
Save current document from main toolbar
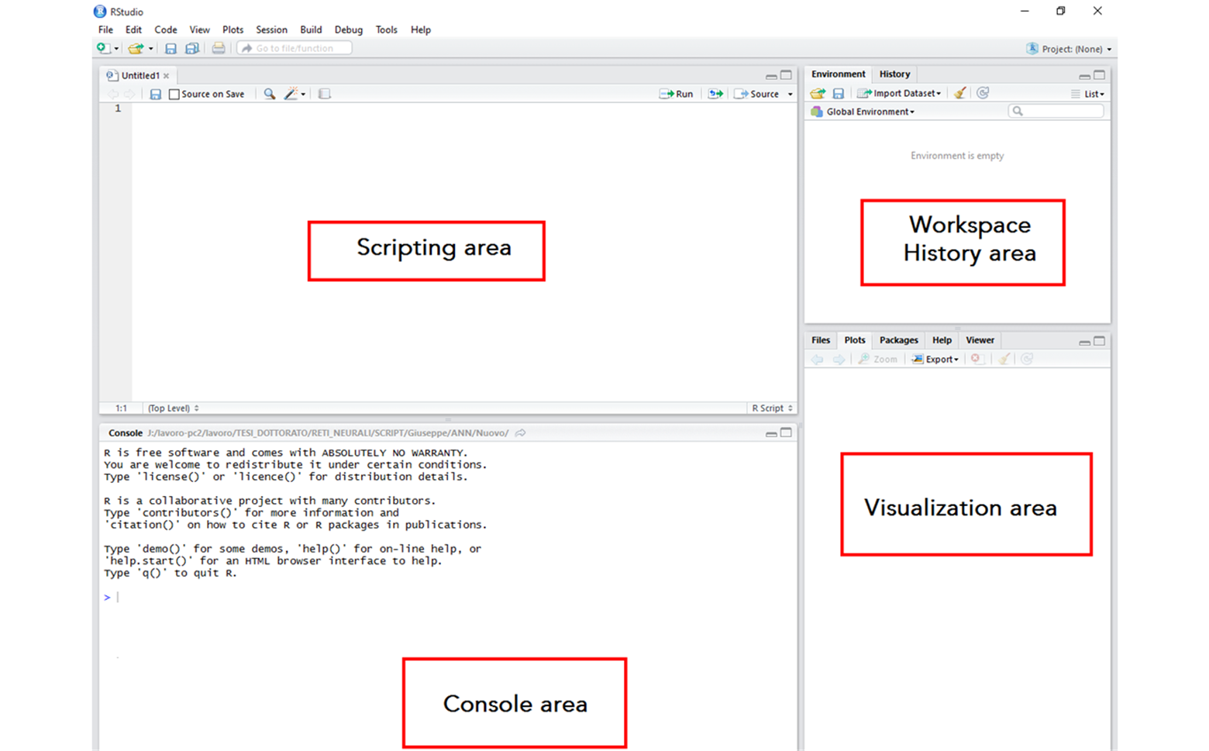pos(170,48)
